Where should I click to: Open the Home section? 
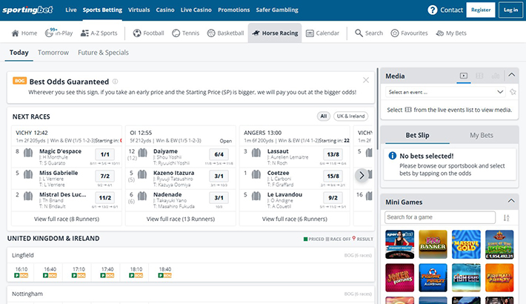pyautogui.click(x=24, y=33)
